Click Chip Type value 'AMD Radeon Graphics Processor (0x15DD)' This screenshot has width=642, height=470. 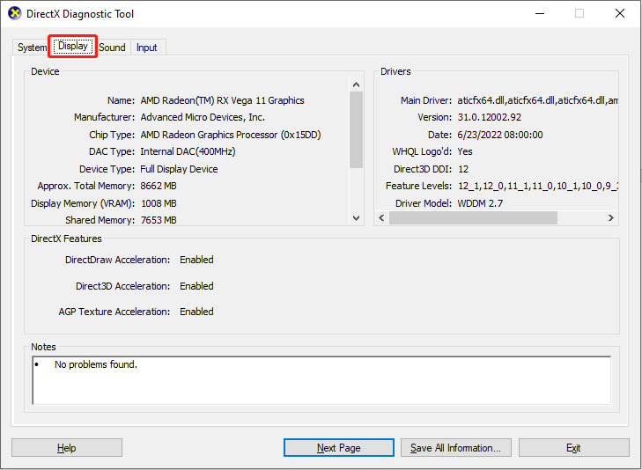pyautogui.click(x=231, y=135)
